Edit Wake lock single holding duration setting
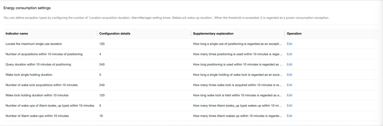 [289, 75]
